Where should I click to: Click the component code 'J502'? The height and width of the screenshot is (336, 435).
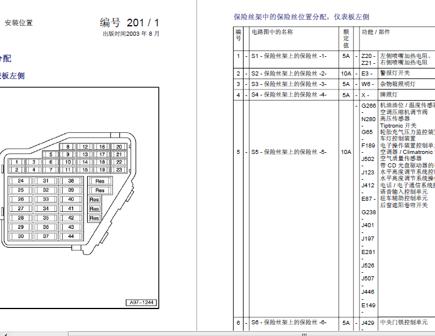point(368,159)
